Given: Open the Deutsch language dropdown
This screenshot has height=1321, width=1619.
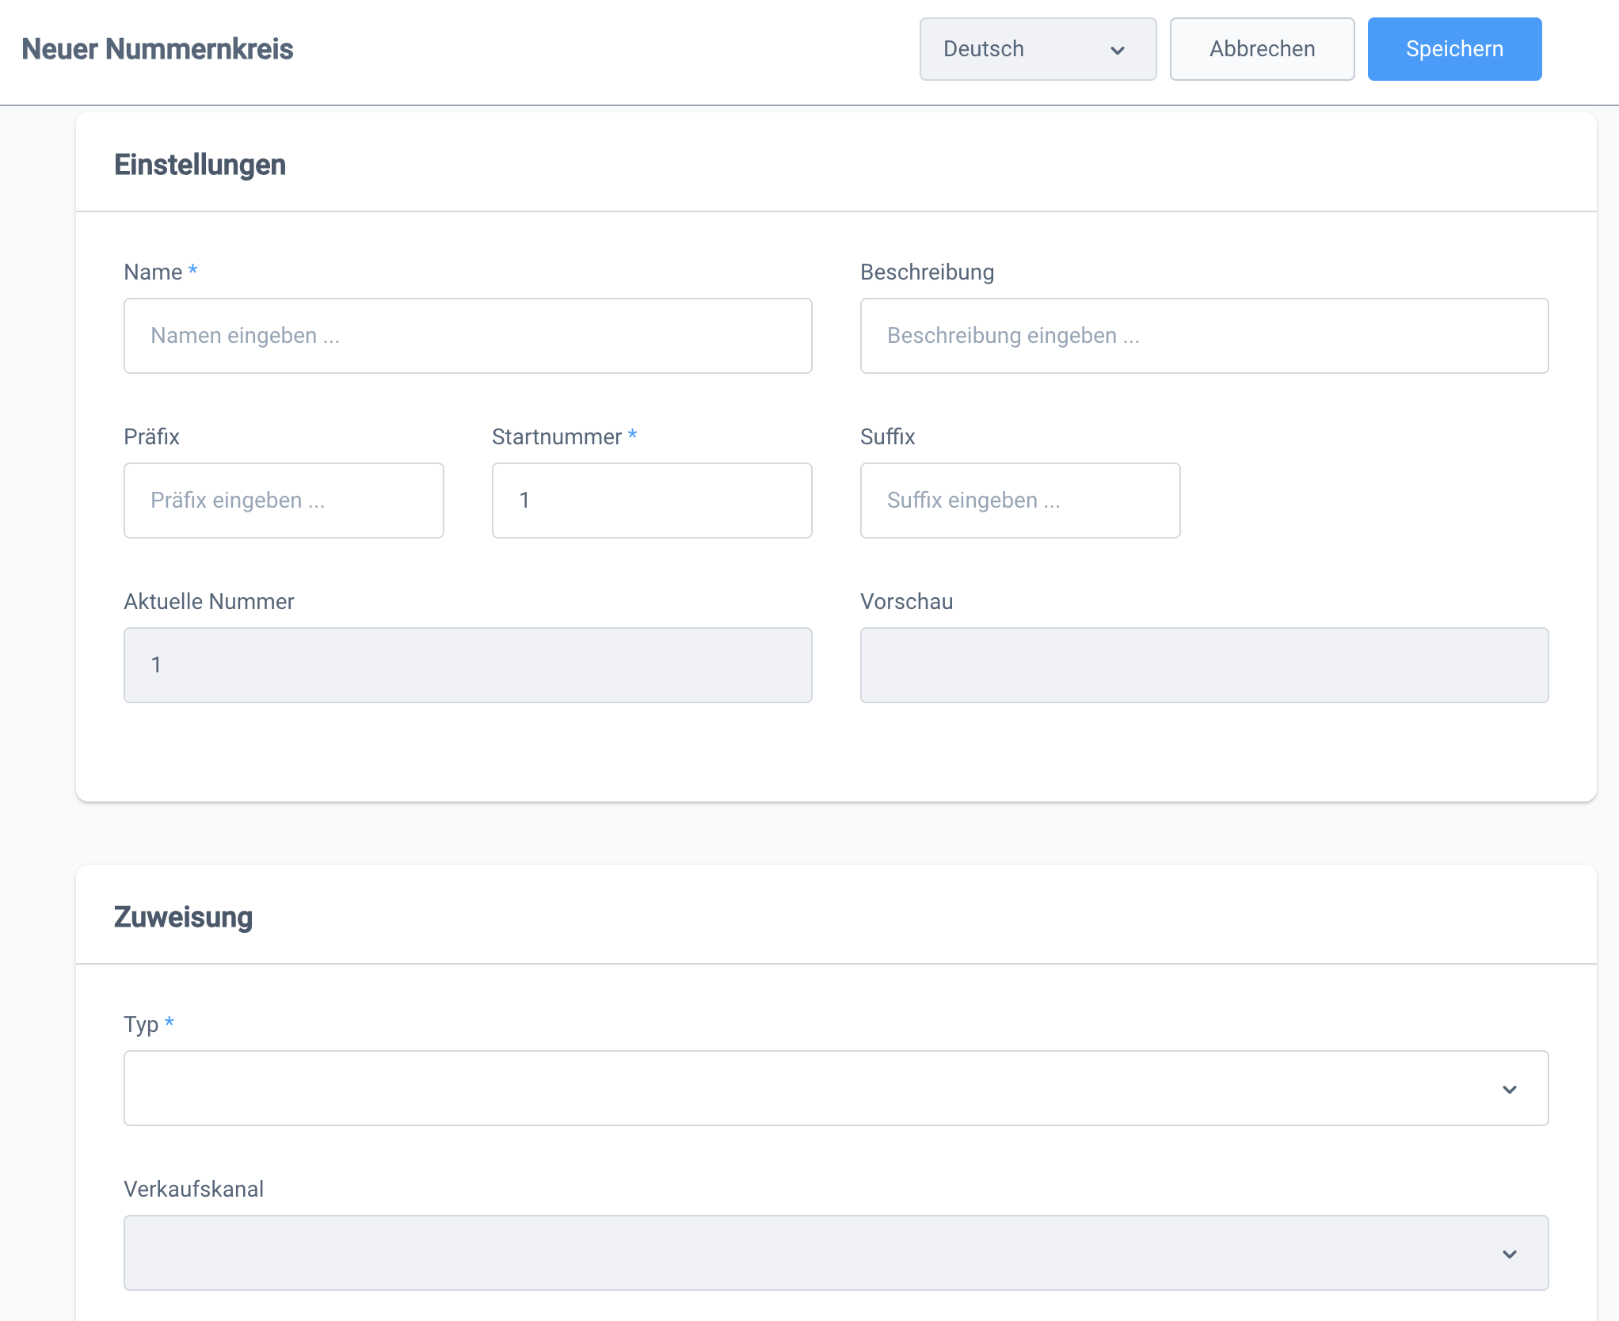Looking at the screenshot, I should 1036,49.
